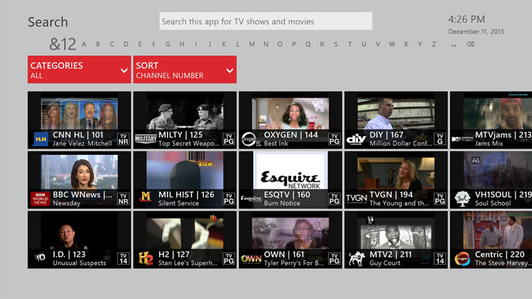This screenshot has height=299, width=532.
Task: Click the Oxygen channel logo icon
Action: coord(251,139)
